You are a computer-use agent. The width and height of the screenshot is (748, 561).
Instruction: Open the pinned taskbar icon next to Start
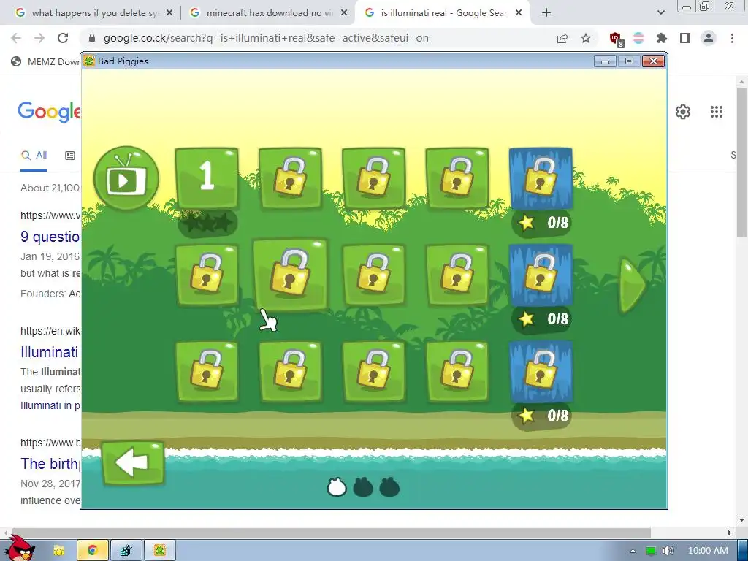59,551
